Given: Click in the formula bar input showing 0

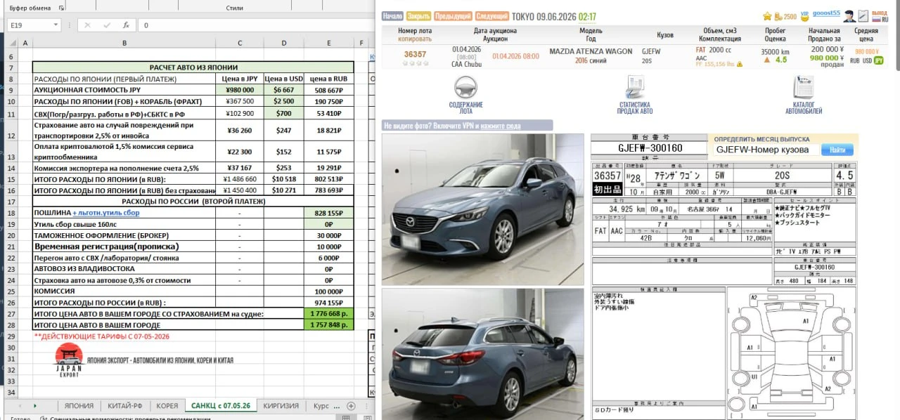Looking at the screenshot, I should [x=257, y=25].
